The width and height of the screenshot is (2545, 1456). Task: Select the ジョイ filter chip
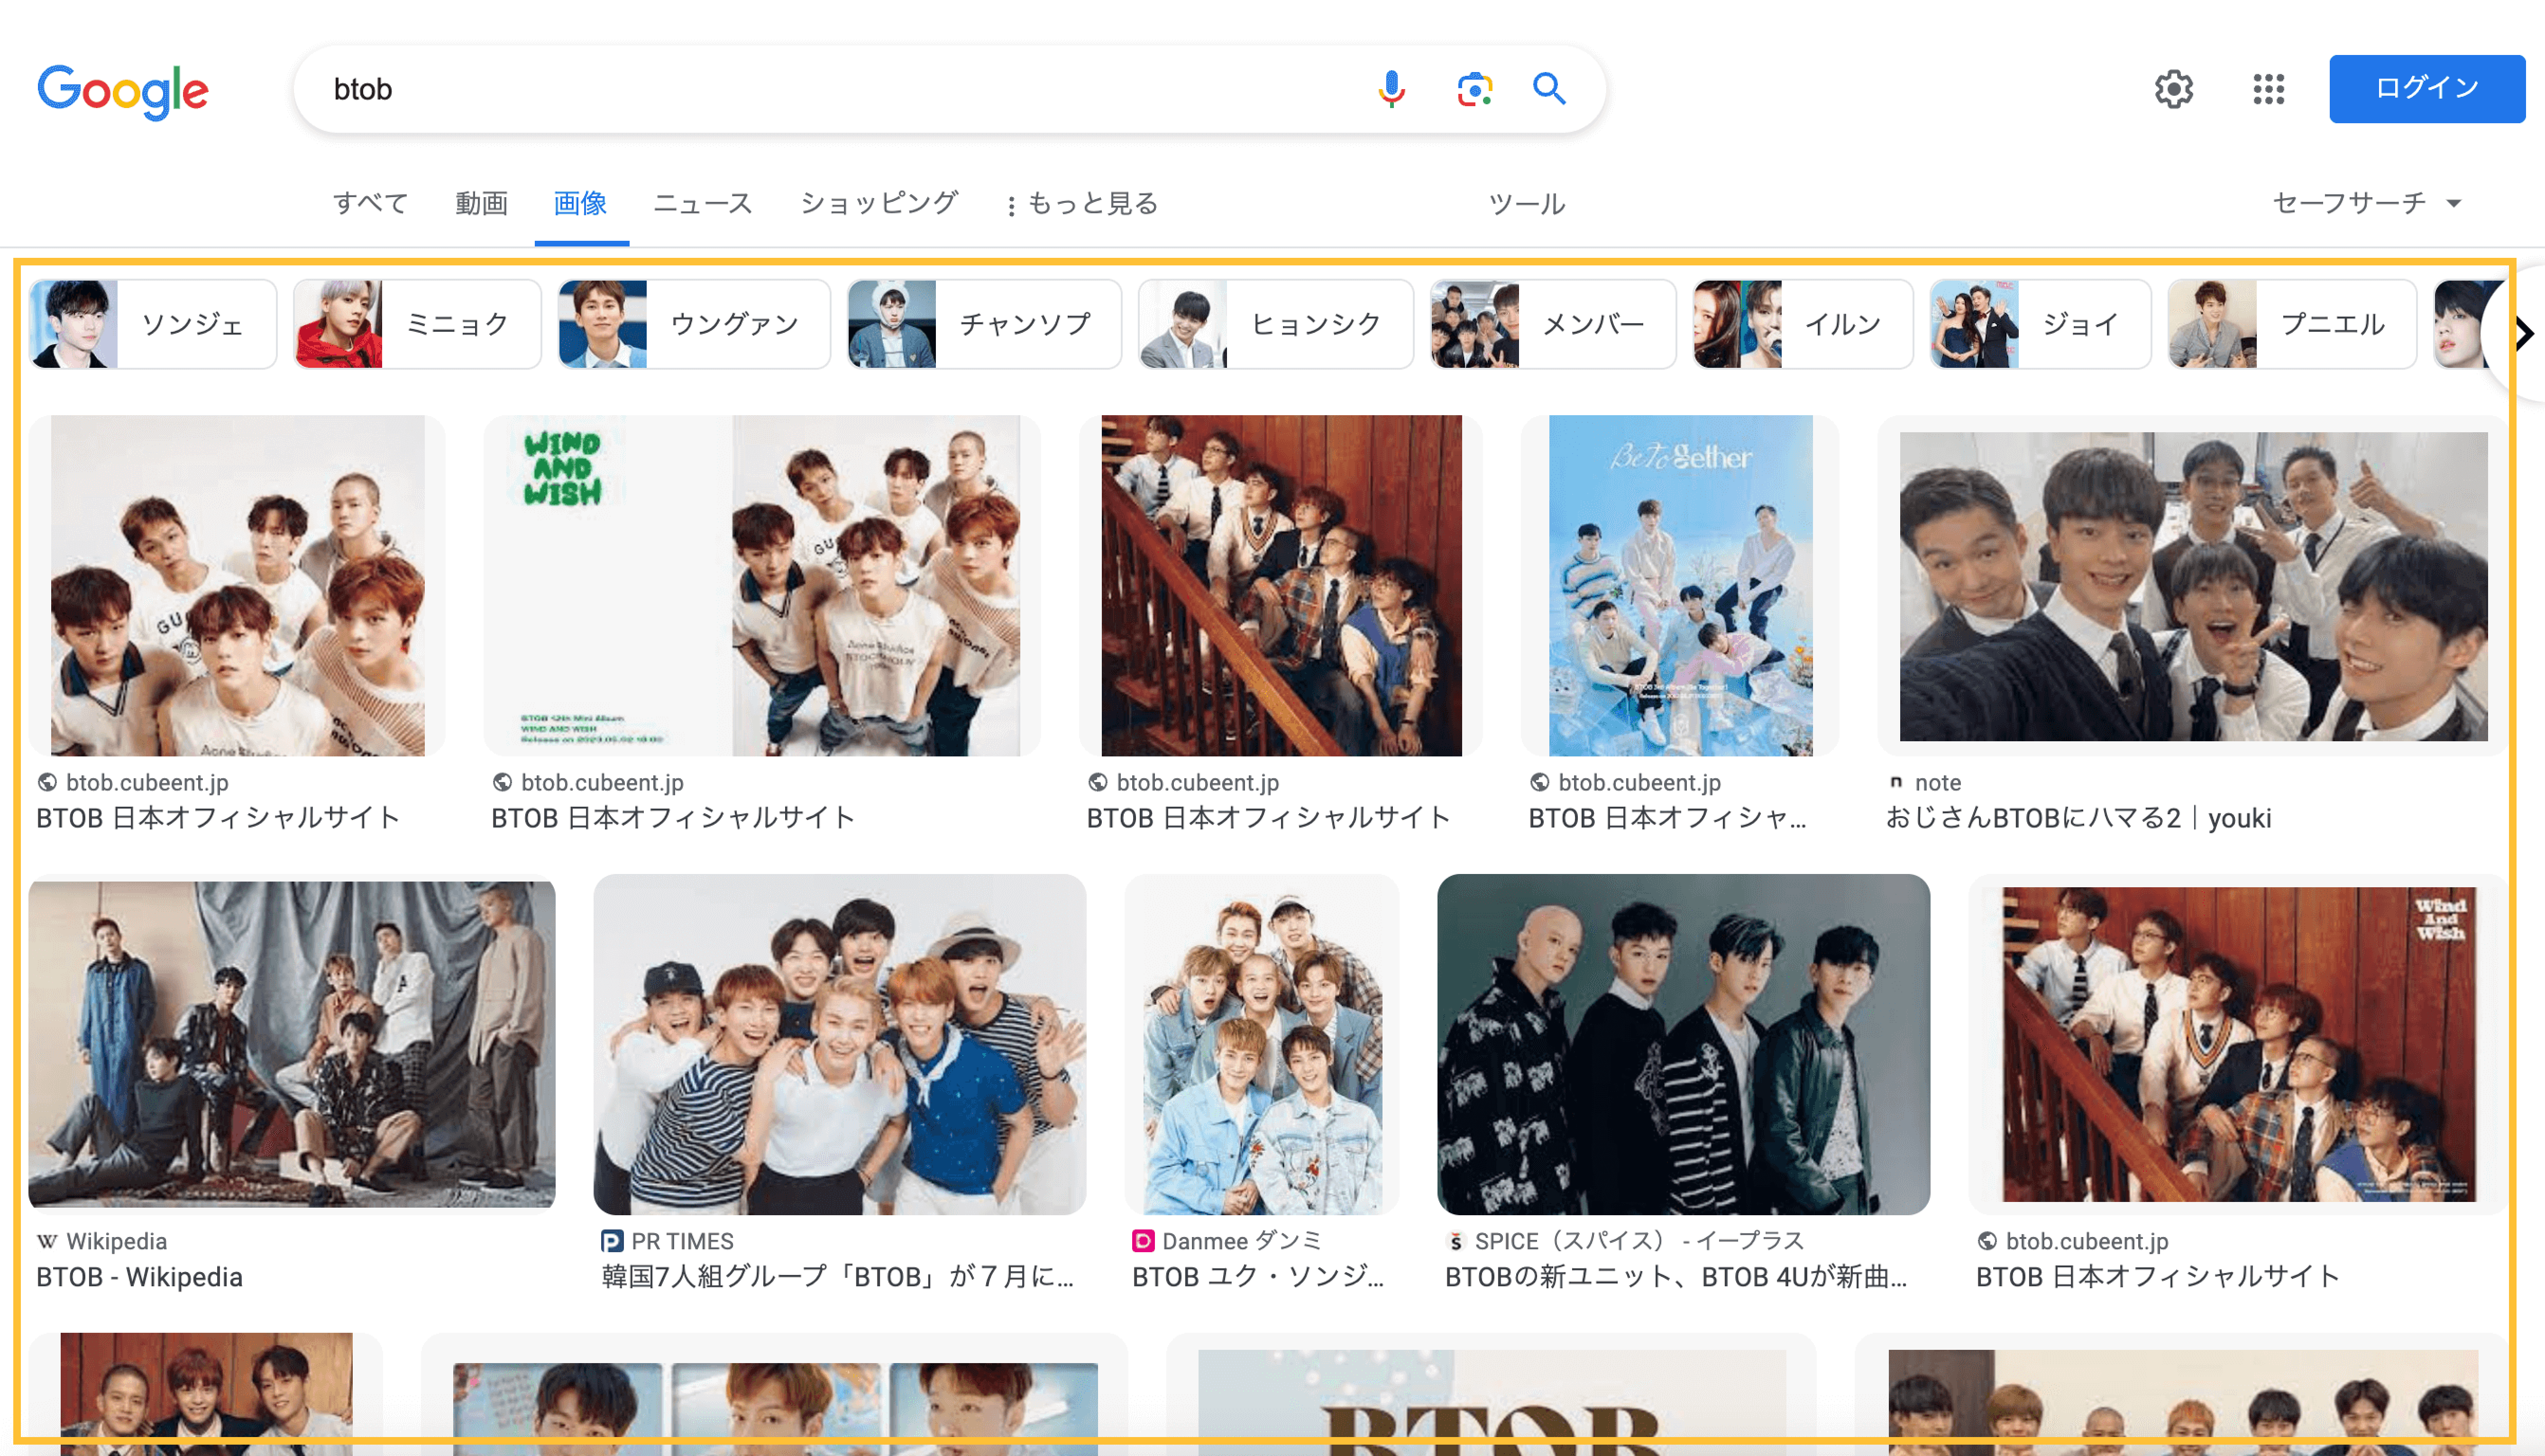(2040, 324)
